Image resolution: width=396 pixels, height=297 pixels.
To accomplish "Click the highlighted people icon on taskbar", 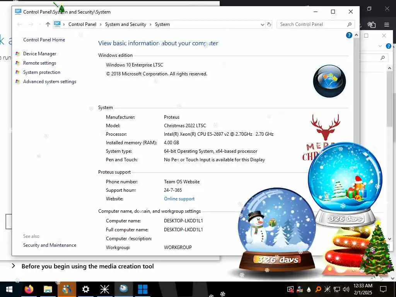I will [67, 289].
